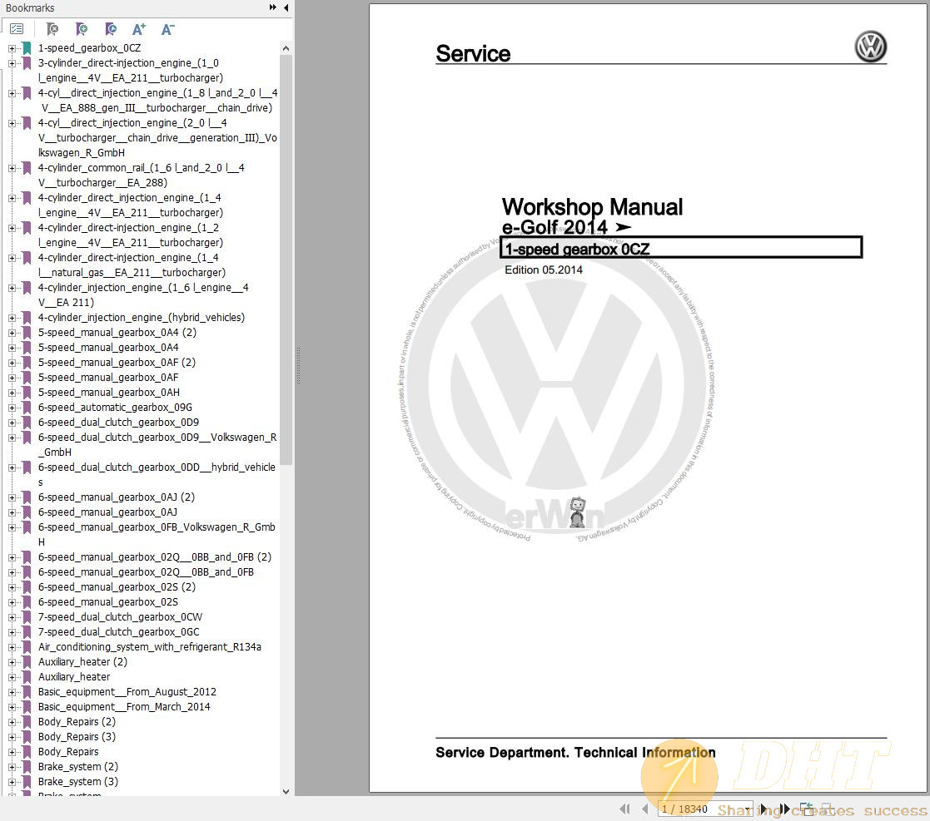This screenshot has width=930, height=821.
Task: Select 5-speed_manual_gearbox_0AF (2) bookmark
Action: (x=117, y=363)
